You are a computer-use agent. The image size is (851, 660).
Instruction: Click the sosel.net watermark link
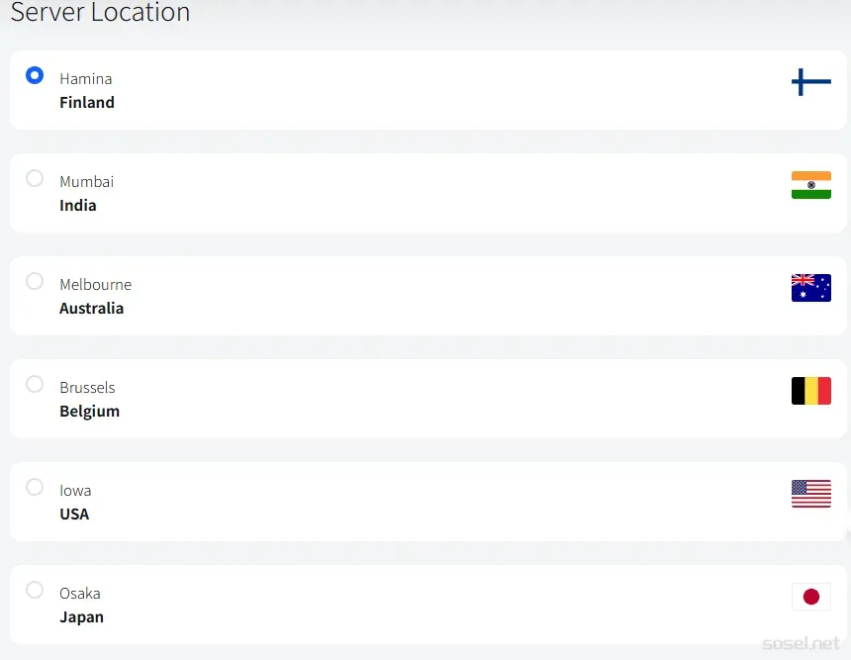tap(802, 644)
